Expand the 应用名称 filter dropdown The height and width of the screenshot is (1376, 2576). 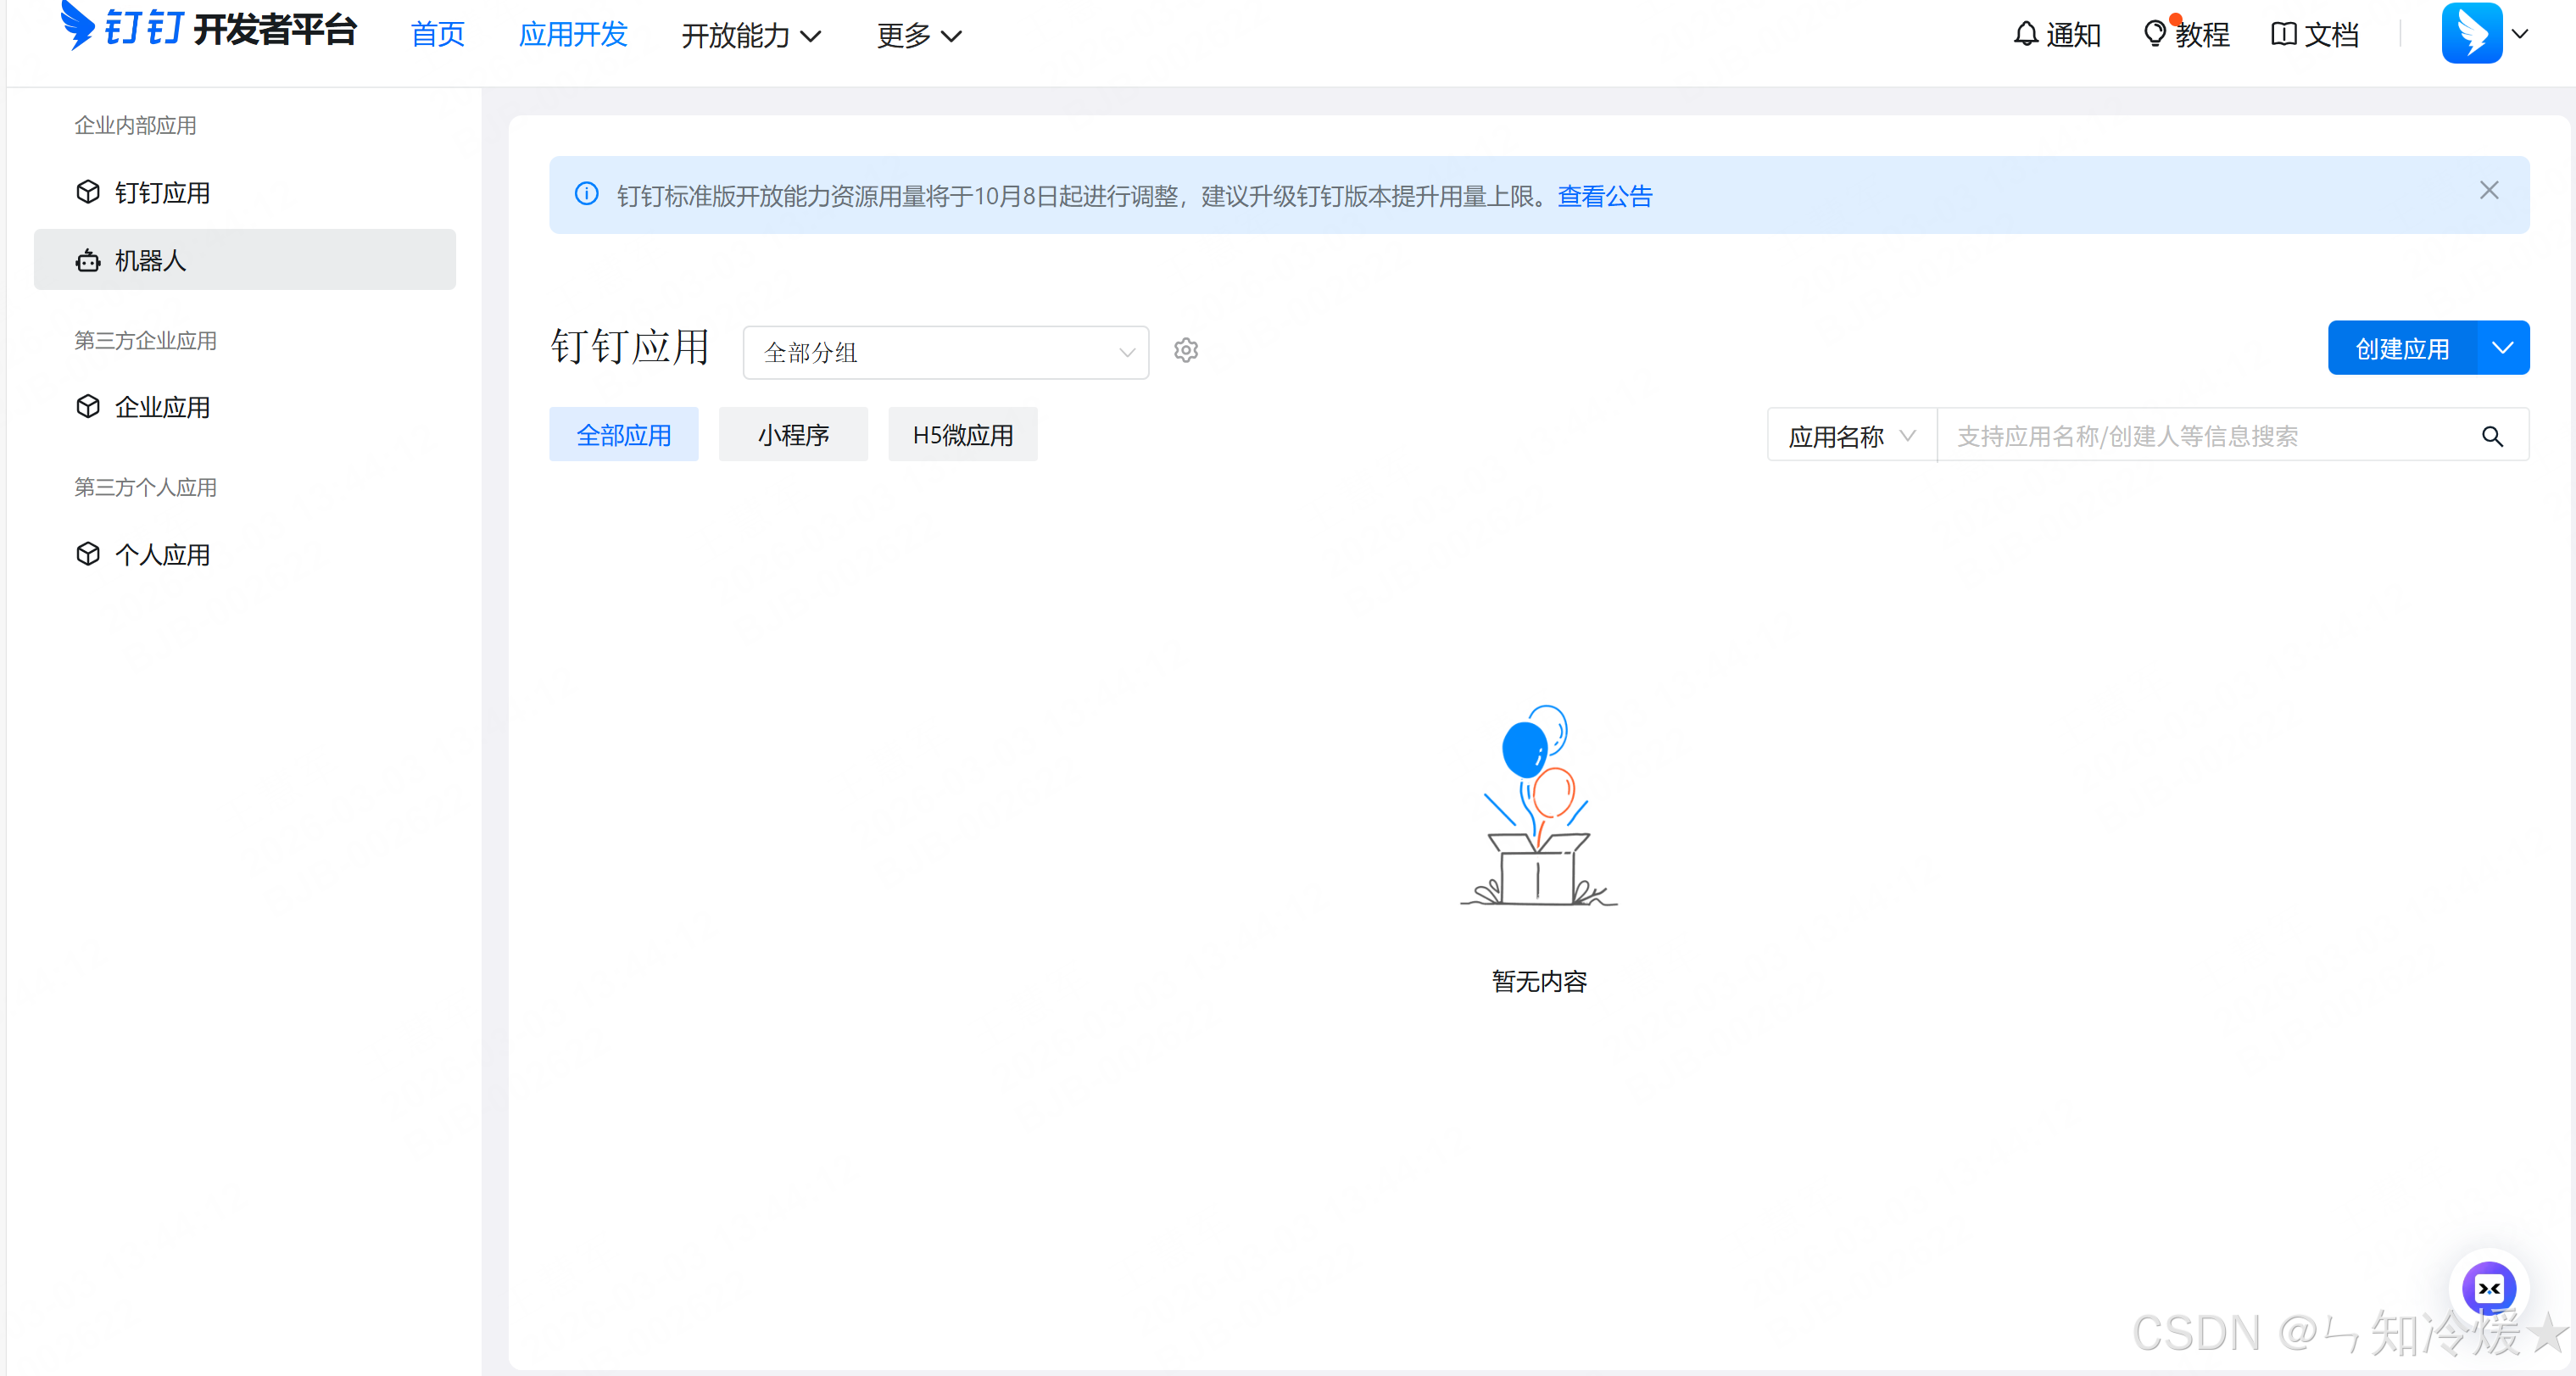pos(1850,435)
